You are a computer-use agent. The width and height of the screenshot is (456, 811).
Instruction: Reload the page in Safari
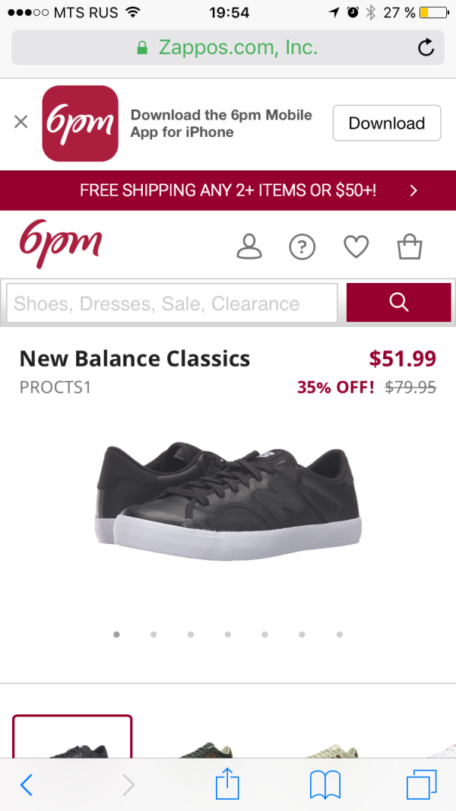tap(426, 48)
